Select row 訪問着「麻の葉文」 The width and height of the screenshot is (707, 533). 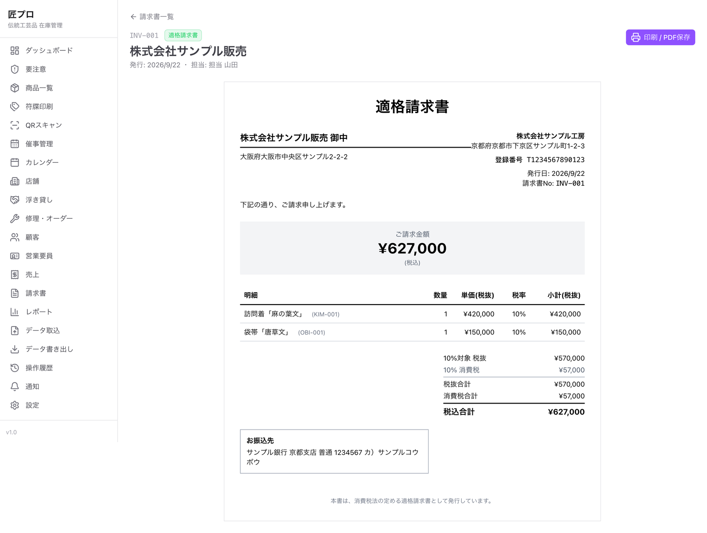click(x=412, y=314)
